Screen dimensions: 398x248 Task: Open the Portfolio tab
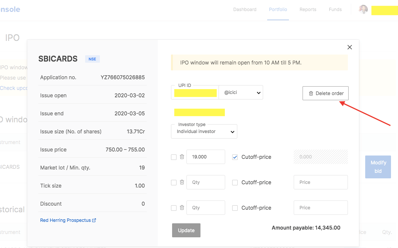(x=278, y=9)
